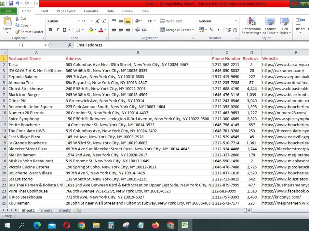Toggle italic formatting
The width and height of the screenshot is (309, 231).
click(x=57, y=30)
